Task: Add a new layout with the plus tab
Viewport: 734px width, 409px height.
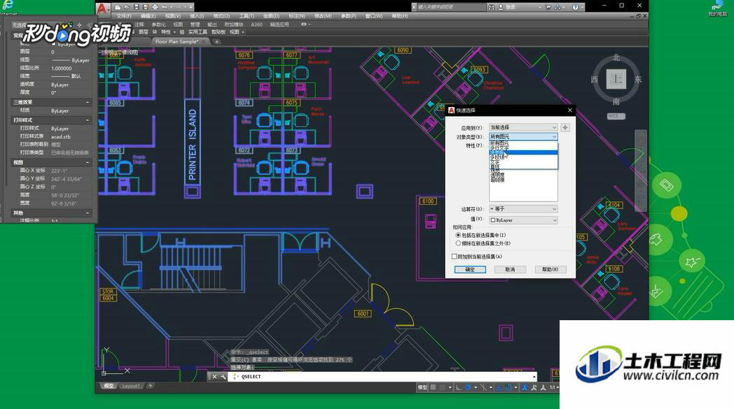Action: click(151, 386)
